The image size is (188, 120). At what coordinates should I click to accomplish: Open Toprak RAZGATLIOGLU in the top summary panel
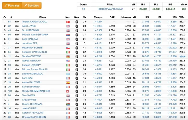tap(110, 9)
